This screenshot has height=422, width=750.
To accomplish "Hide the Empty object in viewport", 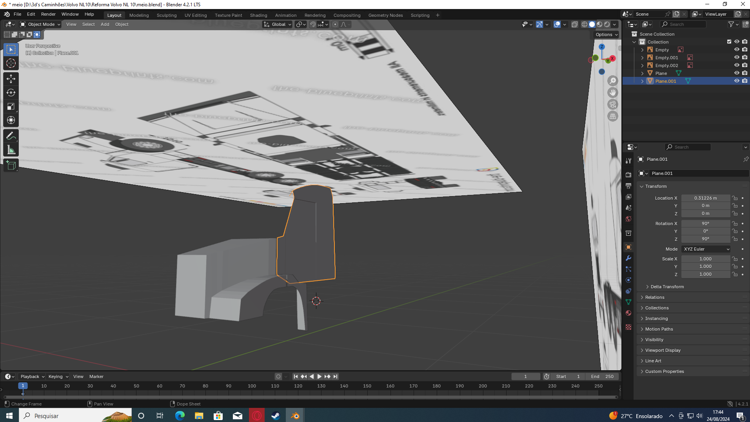I will (737, 50).
